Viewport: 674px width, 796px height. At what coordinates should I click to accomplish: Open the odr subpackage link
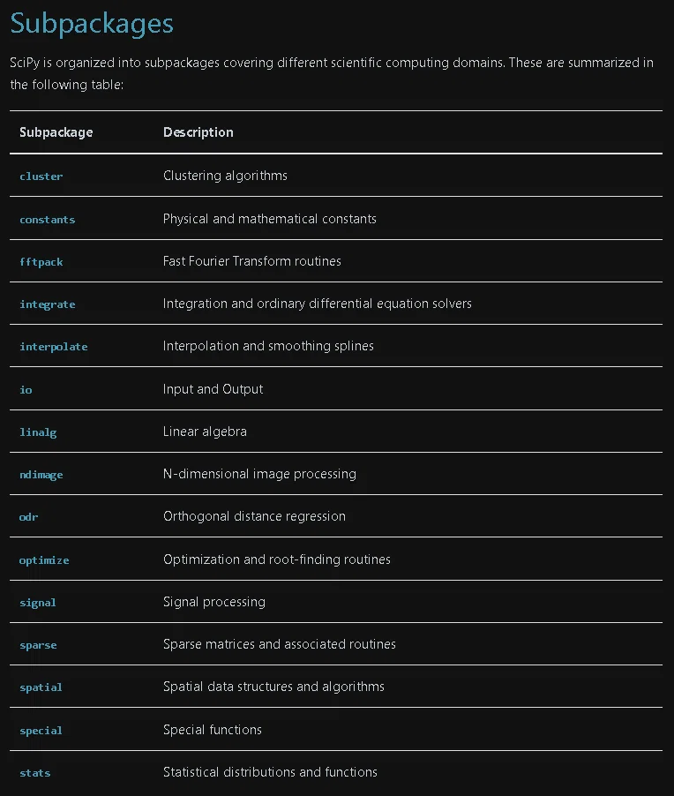tap(28, 517)
